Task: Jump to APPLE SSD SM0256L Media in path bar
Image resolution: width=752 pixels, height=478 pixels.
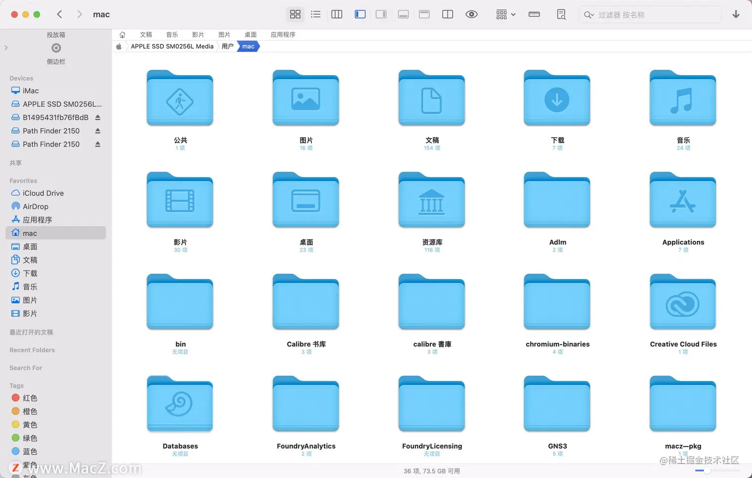Action: click(x=172, y=46)
